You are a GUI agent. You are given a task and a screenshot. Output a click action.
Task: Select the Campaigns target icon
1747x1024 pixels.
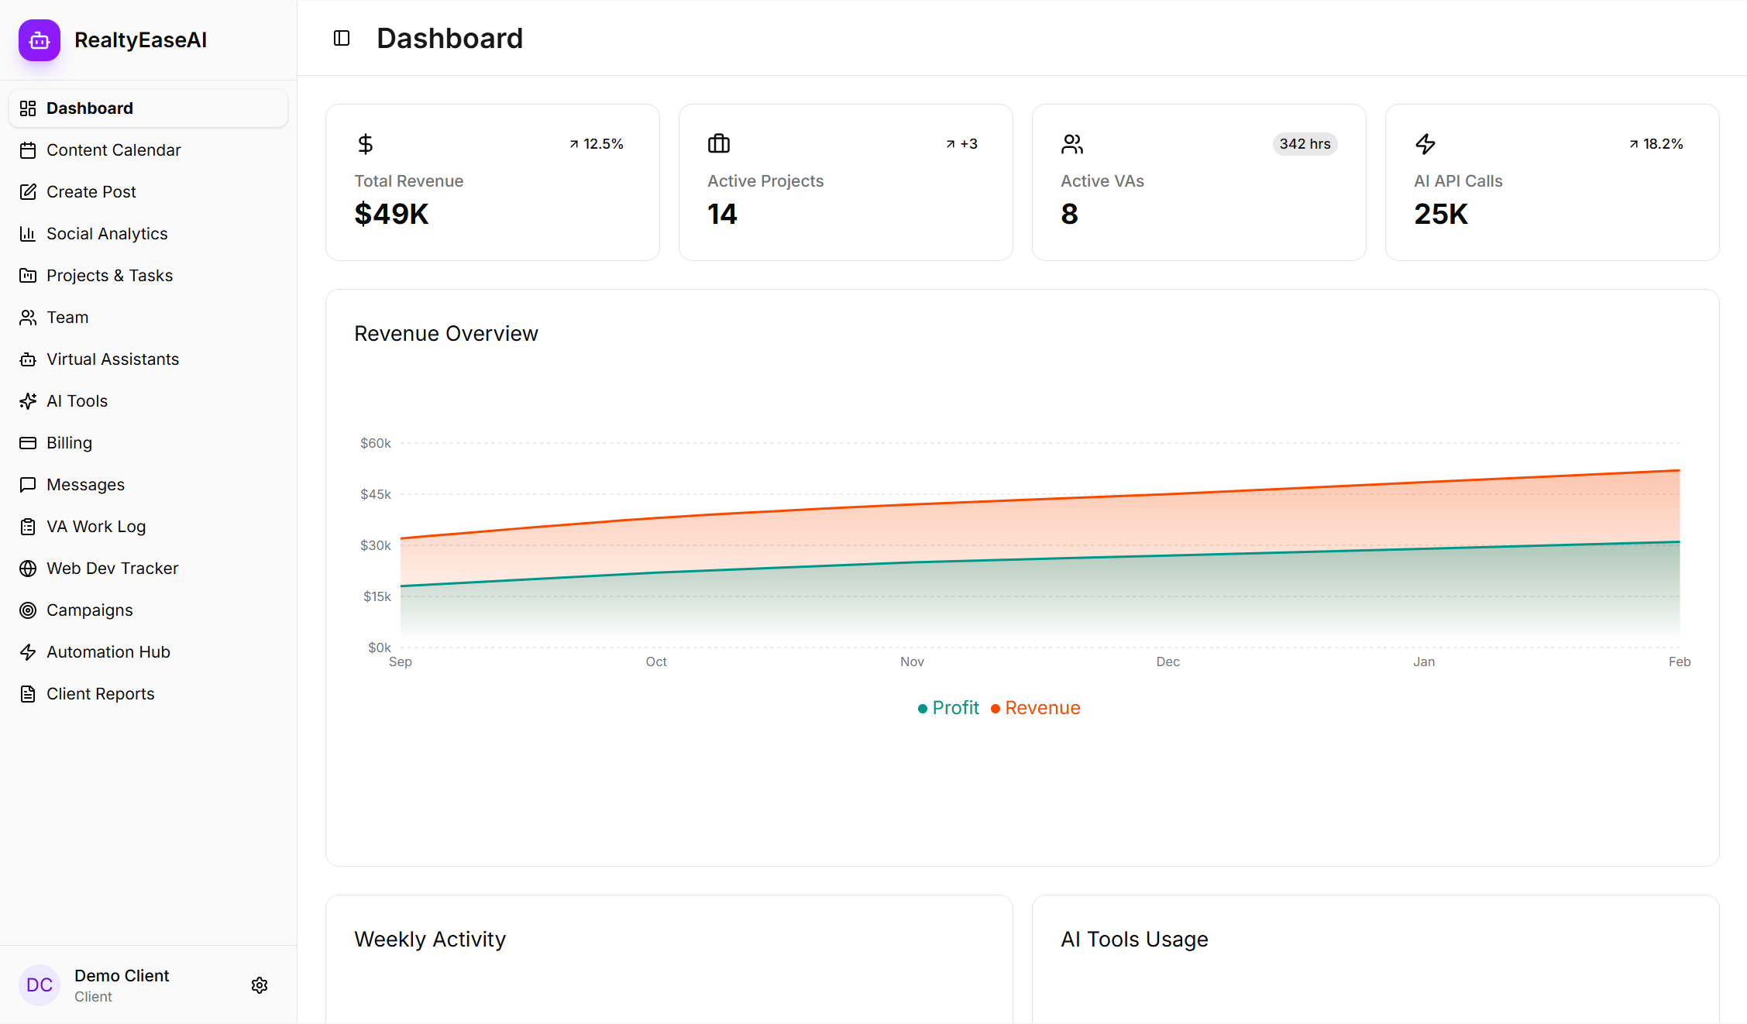(x=28, y=610)
